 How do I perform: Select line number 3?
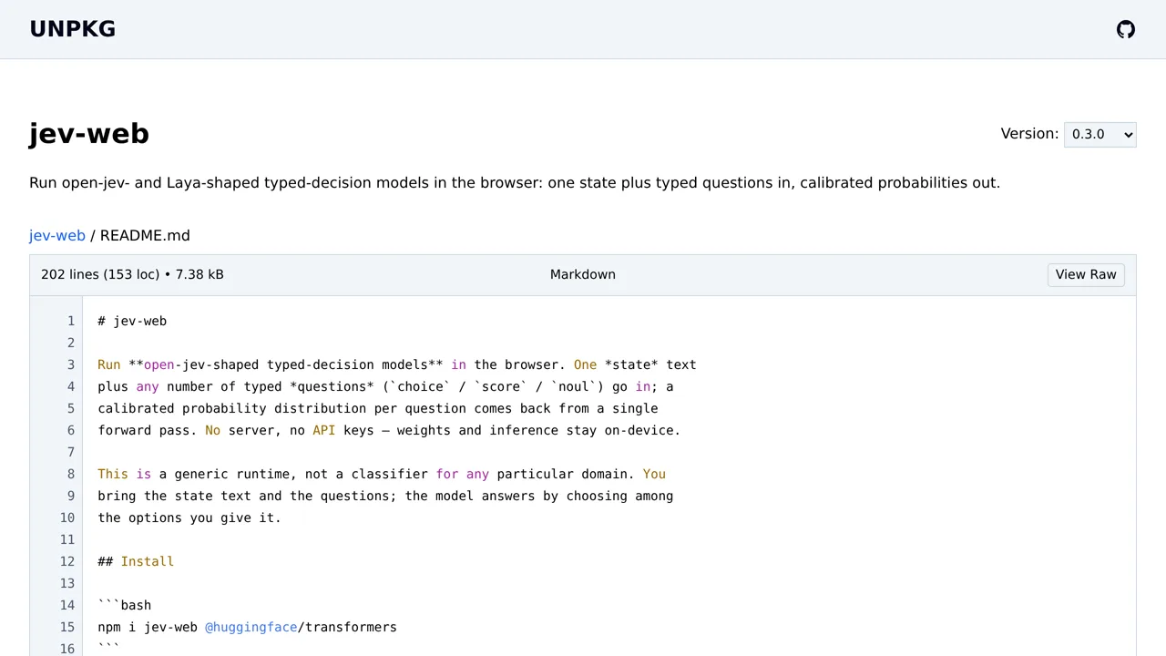click(70, 364)
